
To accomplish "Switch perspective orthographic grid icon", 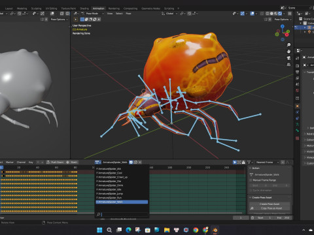I will [288, 65].
